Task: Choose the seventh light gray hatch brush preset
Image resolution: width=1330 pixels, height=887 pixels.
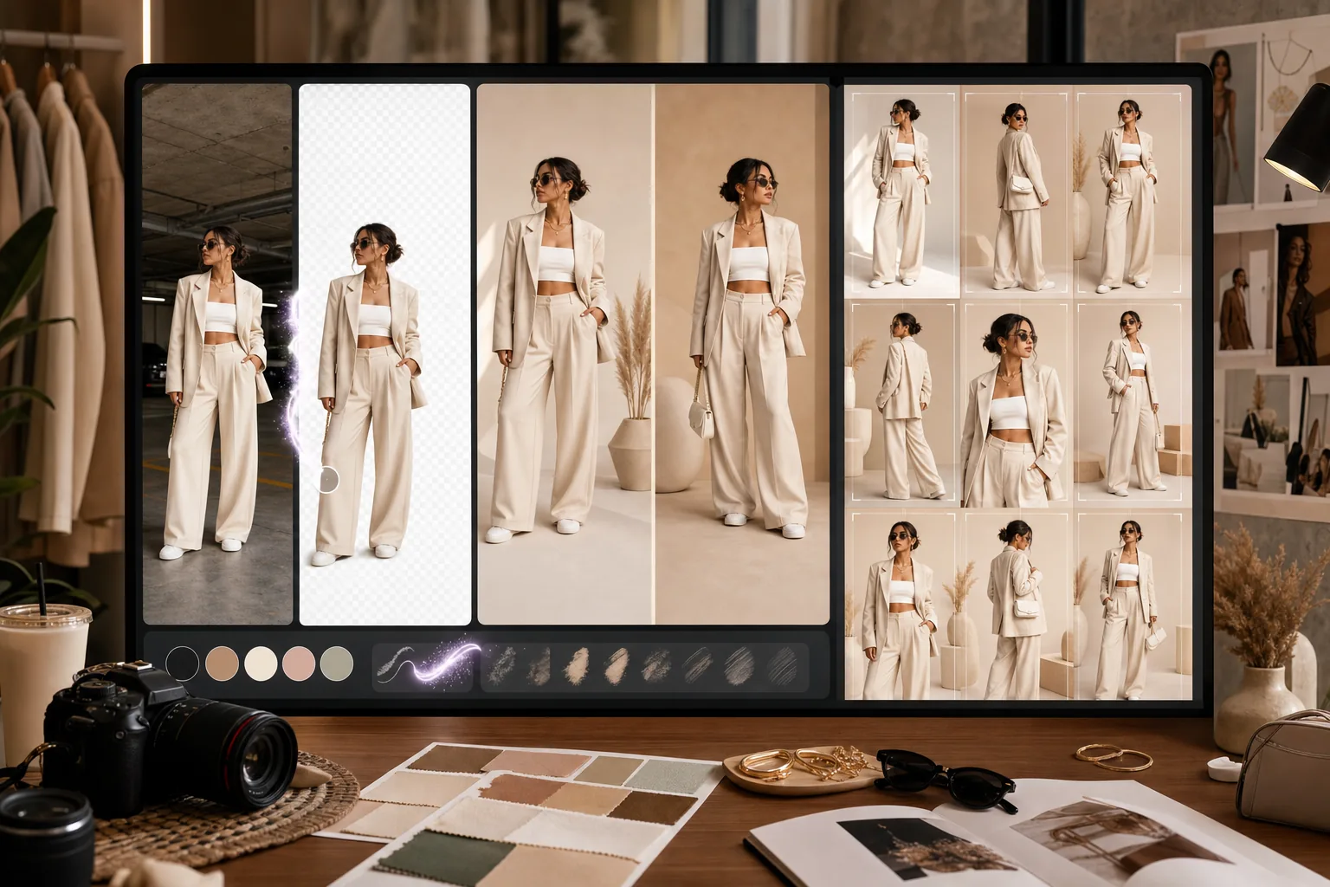Action: click(x=739, y=665)
